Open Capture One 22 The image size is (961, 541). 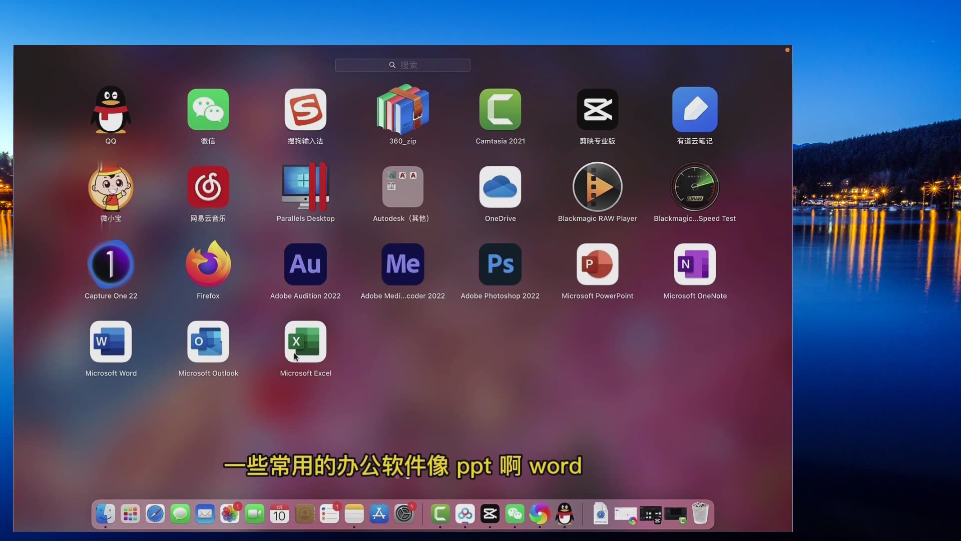pyautogui.click(x=111, y=264)
